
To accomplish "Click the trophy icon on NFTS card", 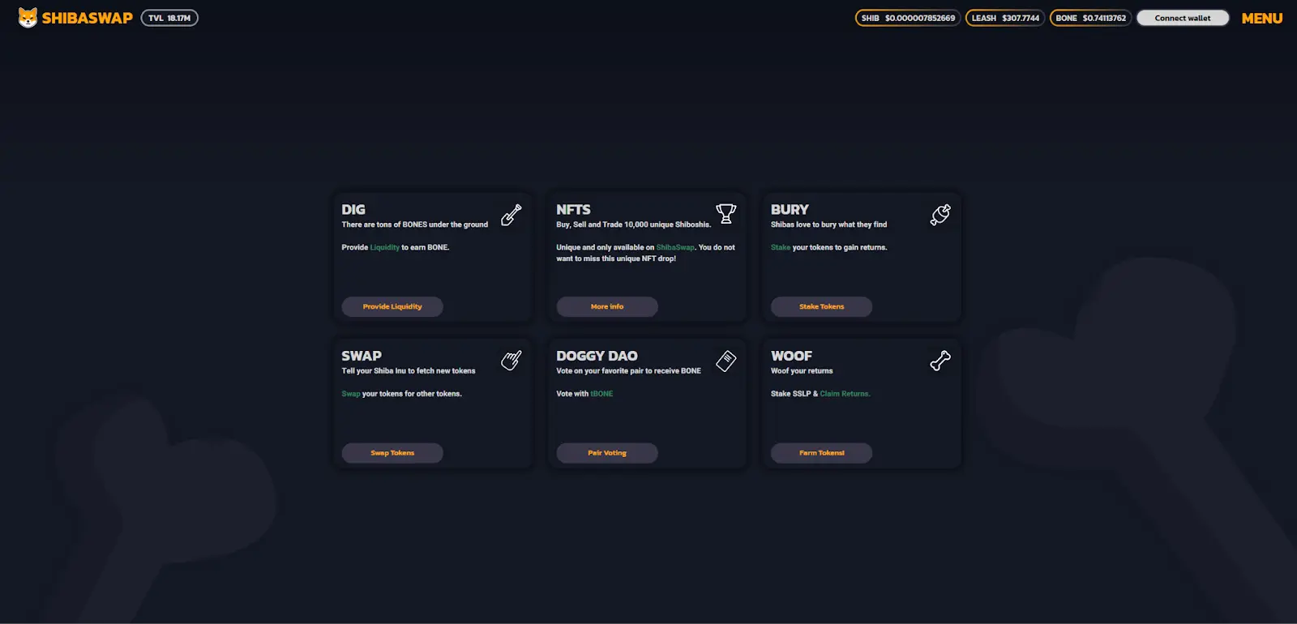I will pyautogui.click(x=726, y=214).
